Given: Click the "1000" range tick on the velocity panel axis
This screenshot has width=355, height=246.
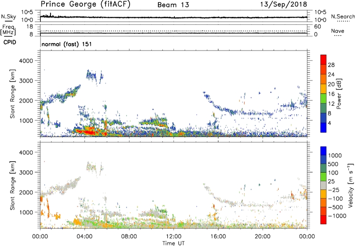Looking at the screenshot, I should (x=26, y=212).
